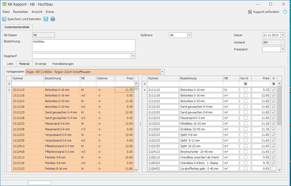
Task: Click the up arrow of left grid scrollbar
Action: pyautogui.click(x=136, y=84)
